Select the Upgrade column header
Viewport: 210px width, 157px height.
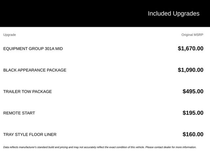[10, 35]
